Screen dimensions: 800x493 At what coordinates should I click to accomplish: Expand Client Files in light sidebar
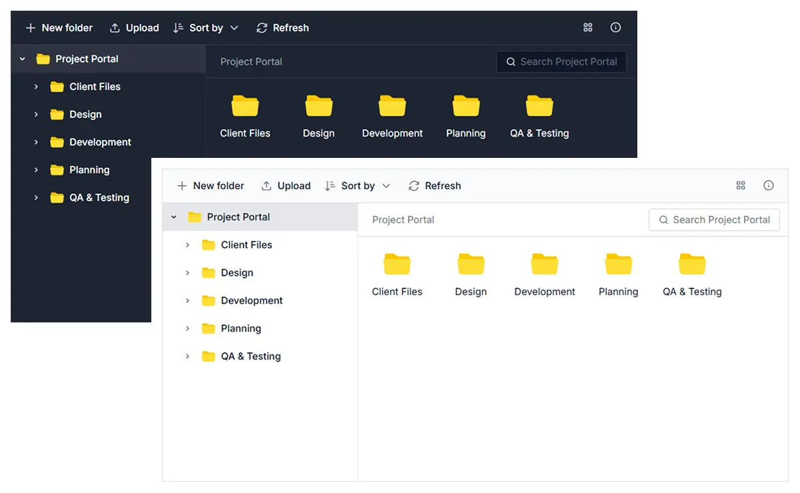point(187,245)
